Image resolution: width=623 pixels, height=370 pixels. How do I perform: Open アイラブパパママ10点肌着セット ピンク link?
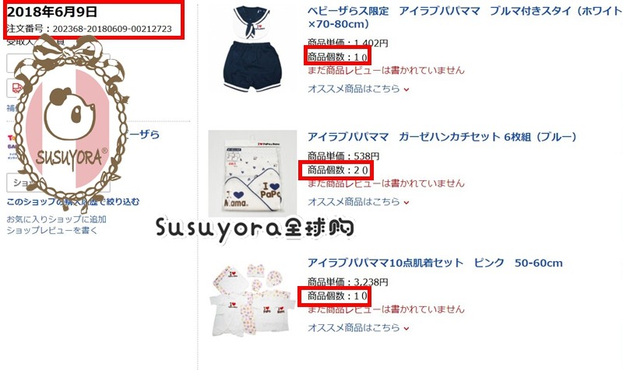pos(435,263)
